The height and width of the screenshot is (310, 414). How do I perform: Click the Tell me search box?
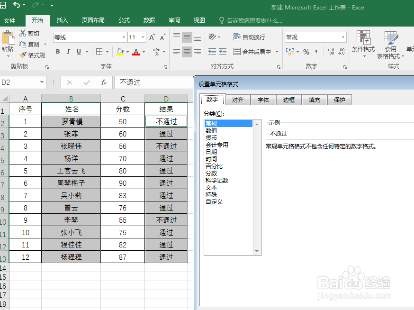[x=251, y=20]
